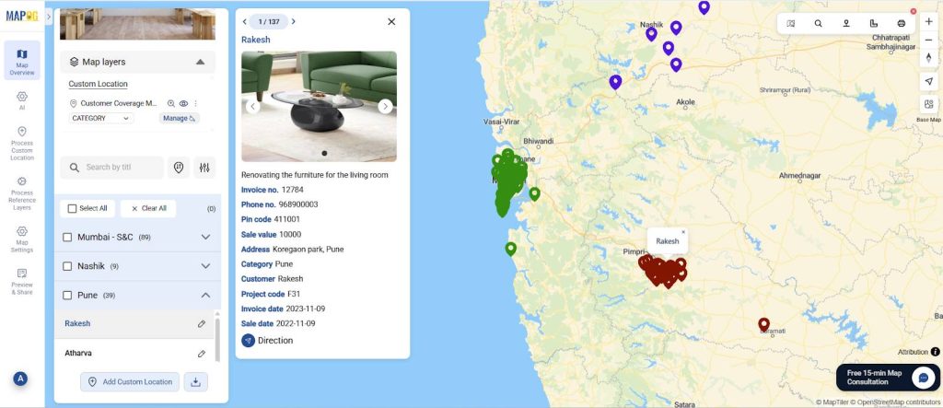Close the Rakesh map popup
943x408 pixels.
point(683,232)
